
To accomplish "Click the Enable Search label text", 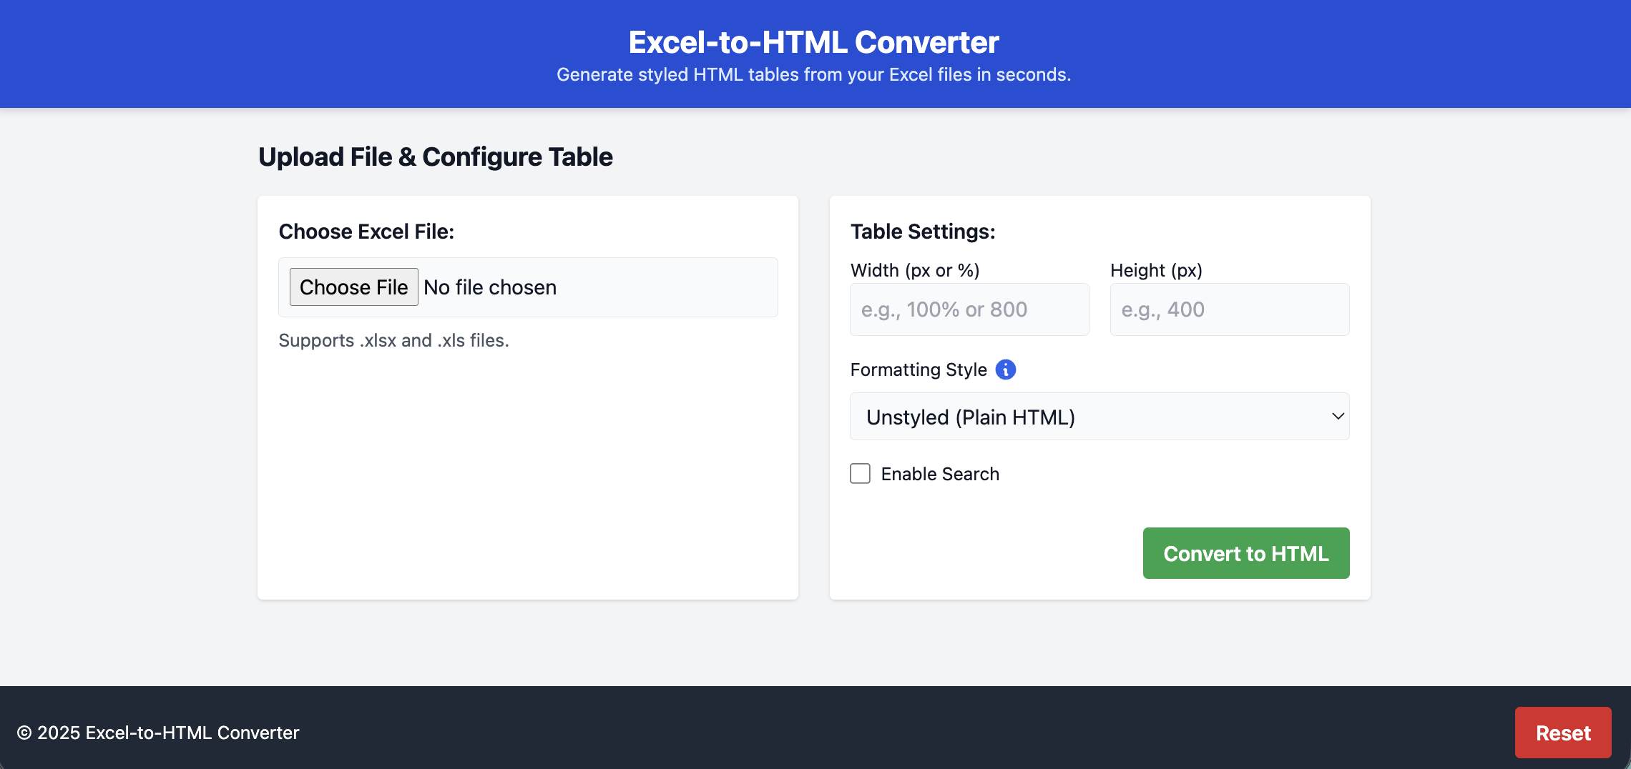I will click(939, 474).
